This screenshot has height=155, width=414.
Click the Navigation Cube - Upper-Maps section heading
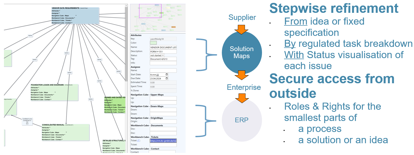[147, 95]
